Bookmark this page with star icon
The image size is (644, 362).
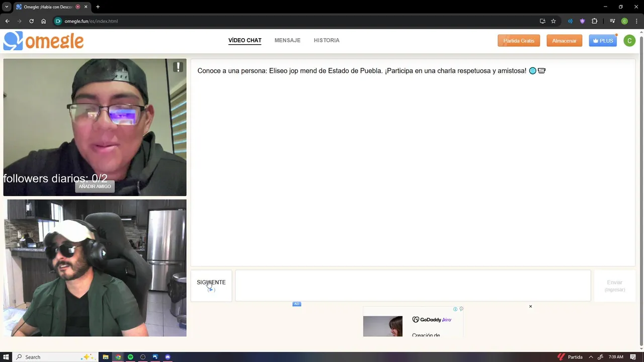(553, 21)
